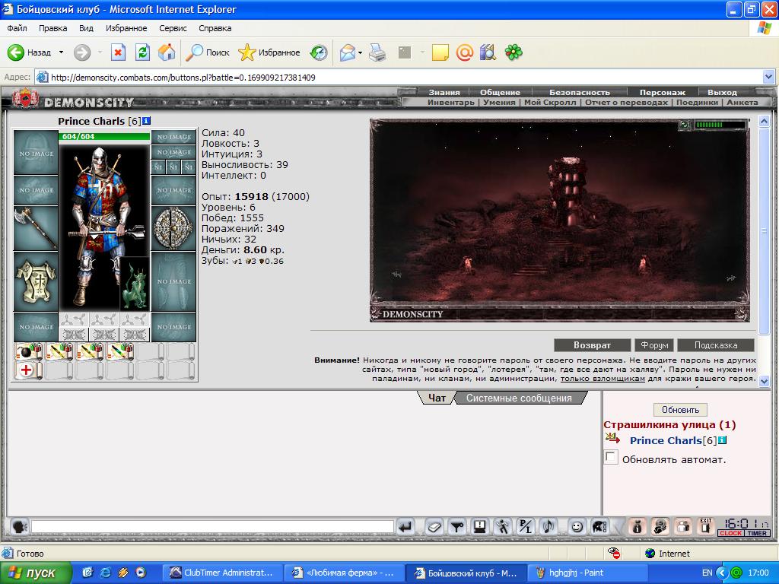Toggle the scene sound icon above tower
Screen dimensions: 779x584
[684, 125]
